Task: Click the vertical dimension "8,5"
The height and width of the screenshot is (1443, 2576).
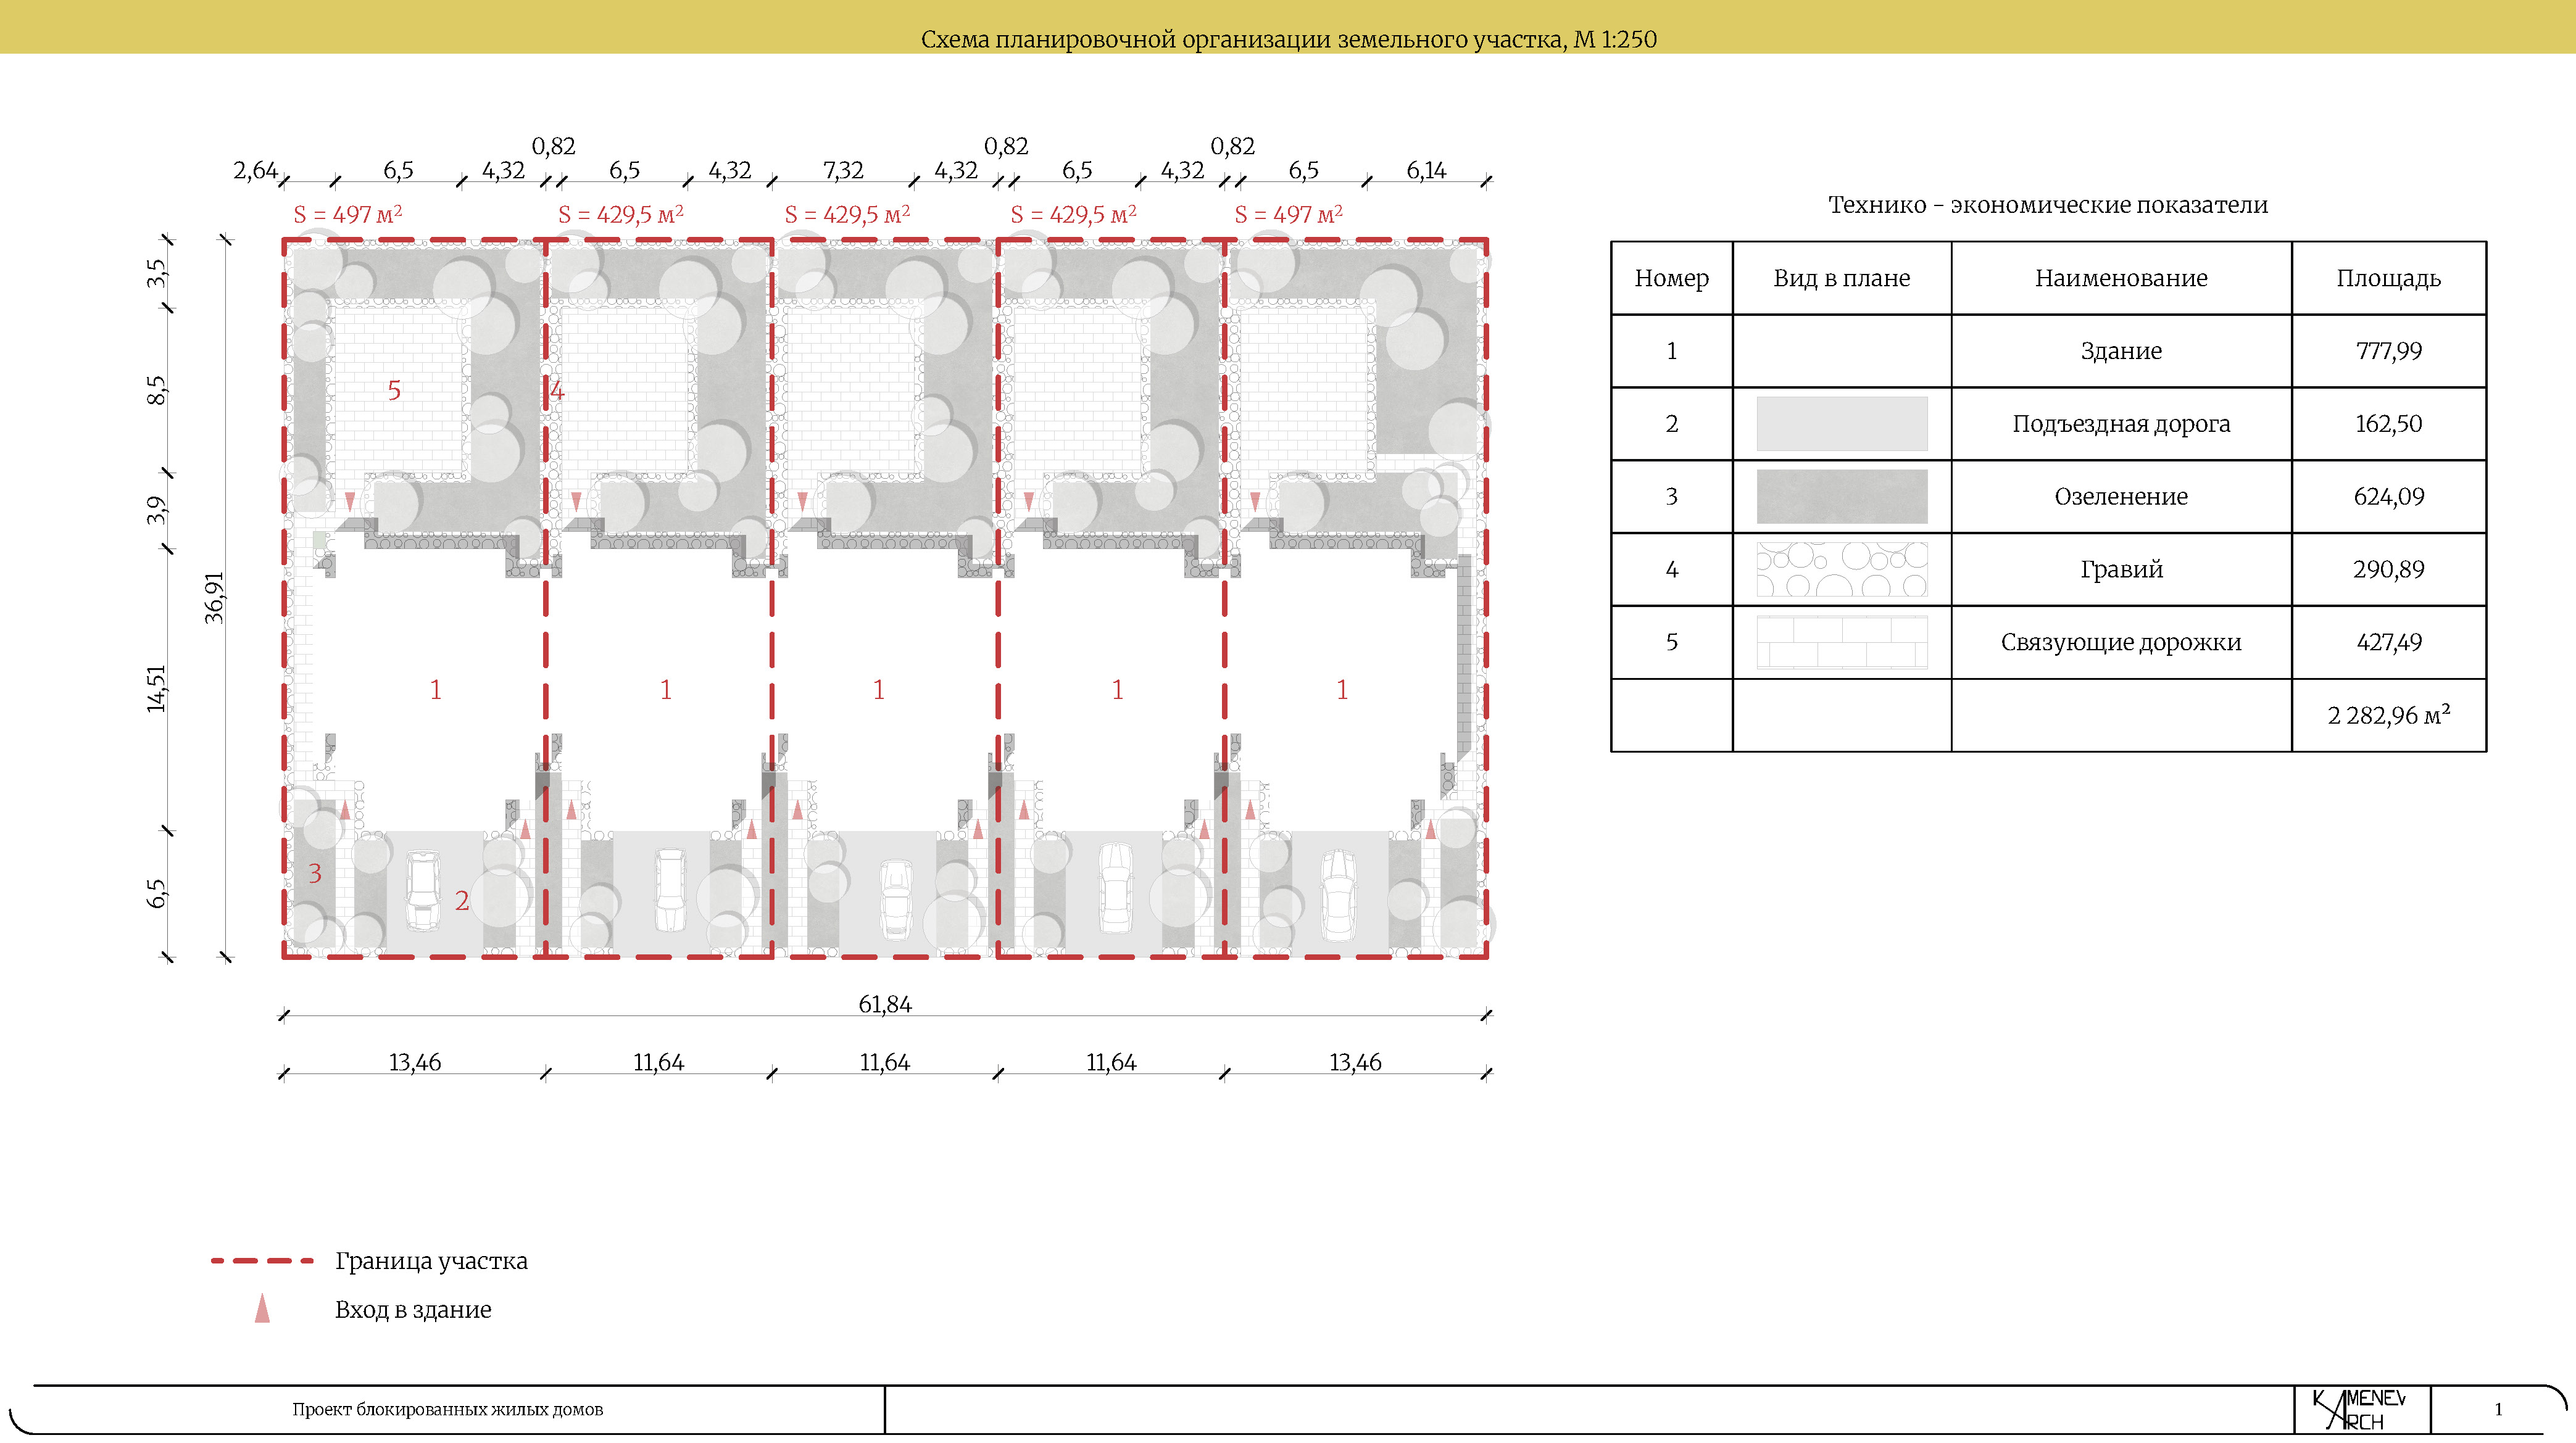Action: click(x=156, y=390)
